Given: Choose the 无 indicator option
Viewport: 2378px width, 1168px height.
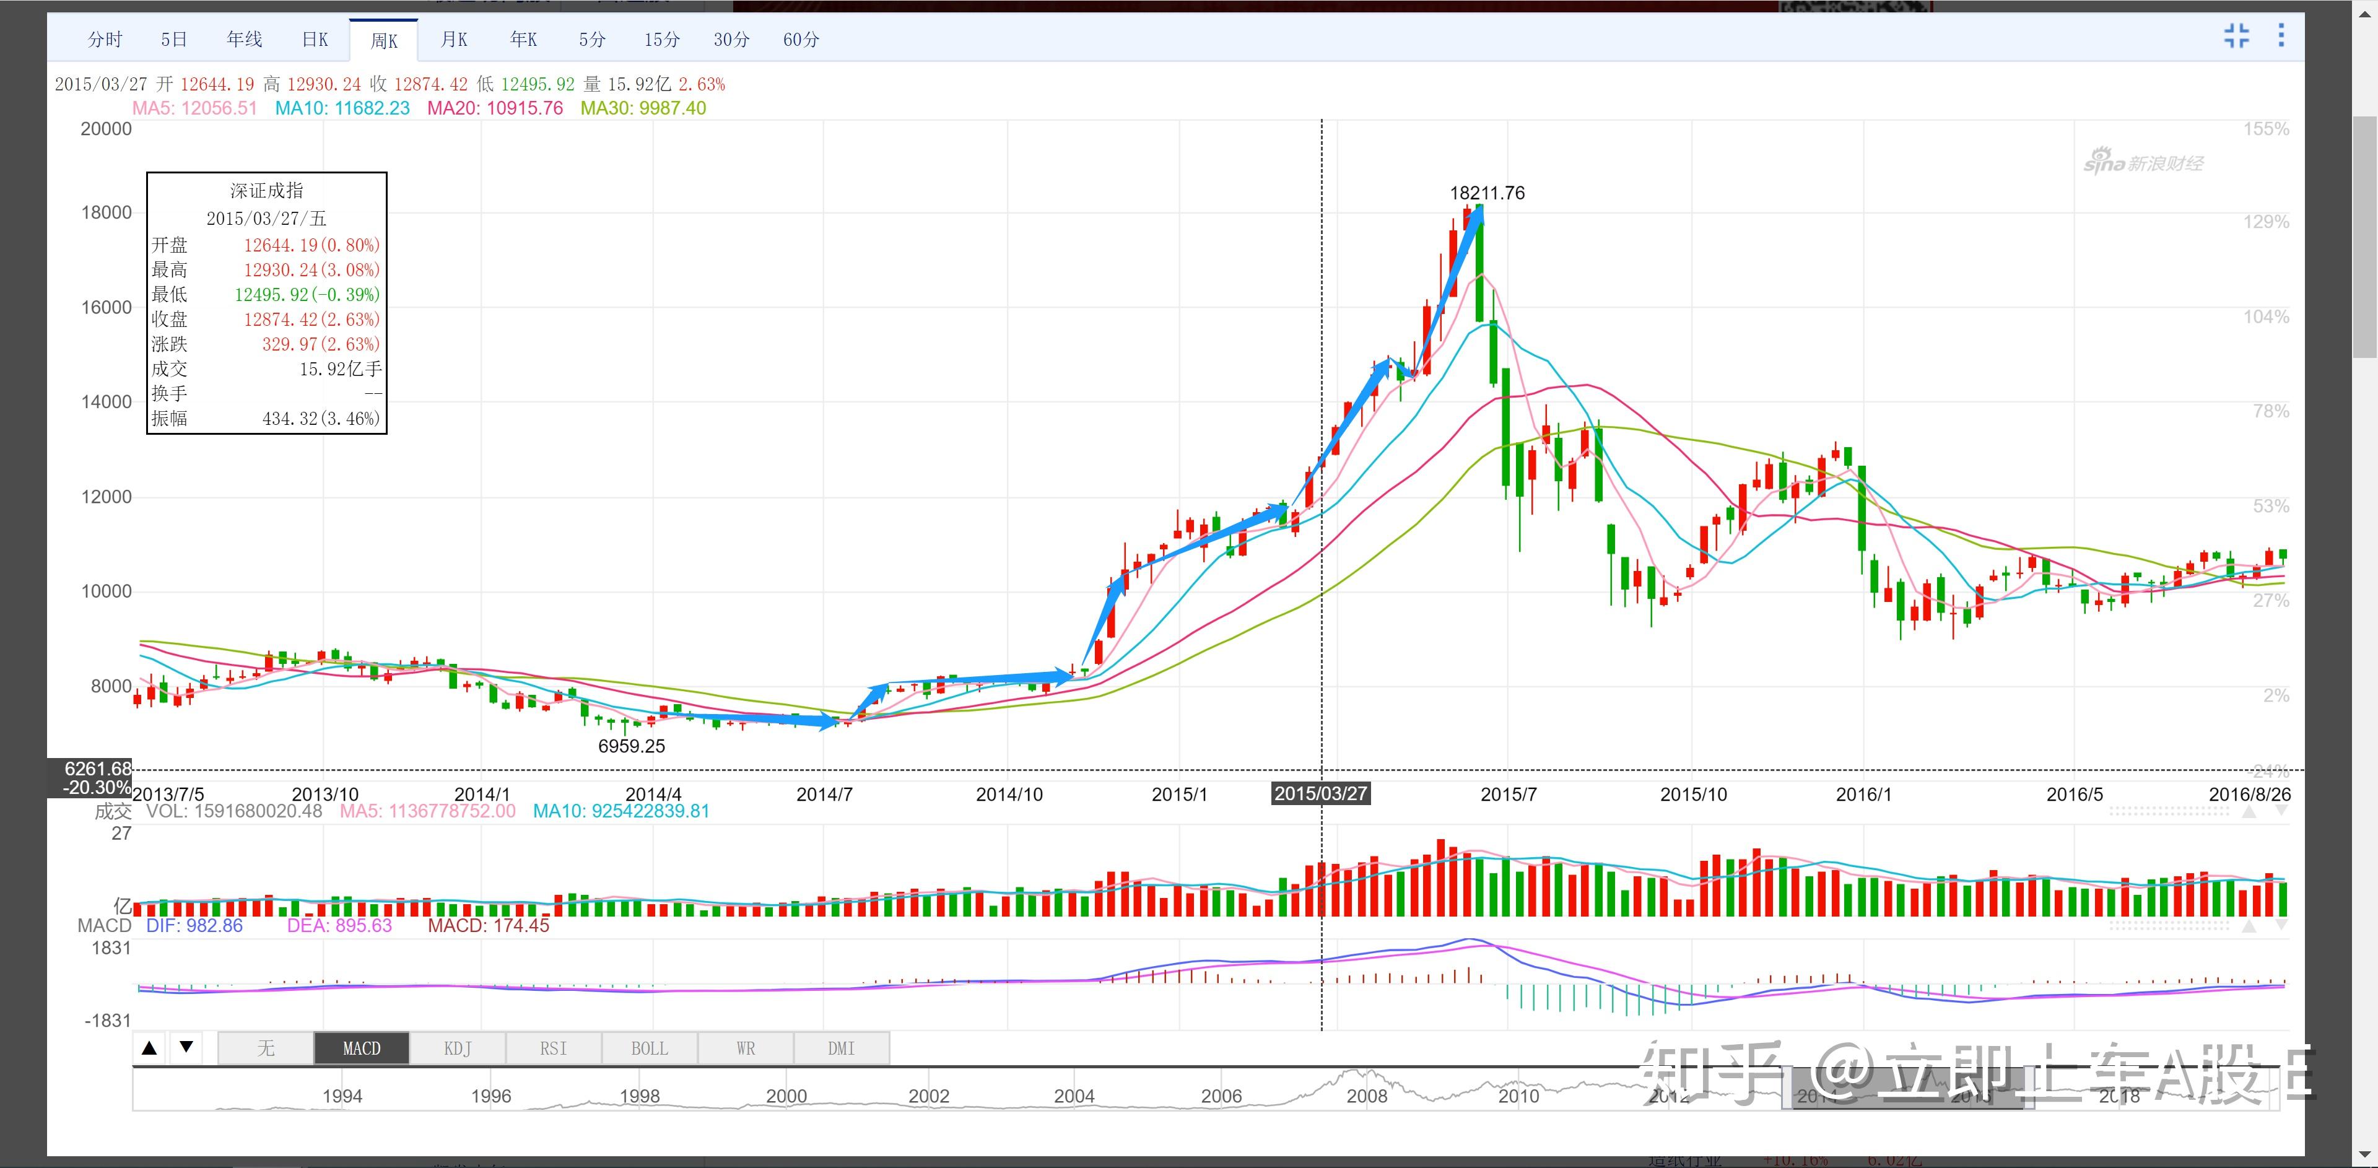Looking at the screenshot, I should (266, 1048).
